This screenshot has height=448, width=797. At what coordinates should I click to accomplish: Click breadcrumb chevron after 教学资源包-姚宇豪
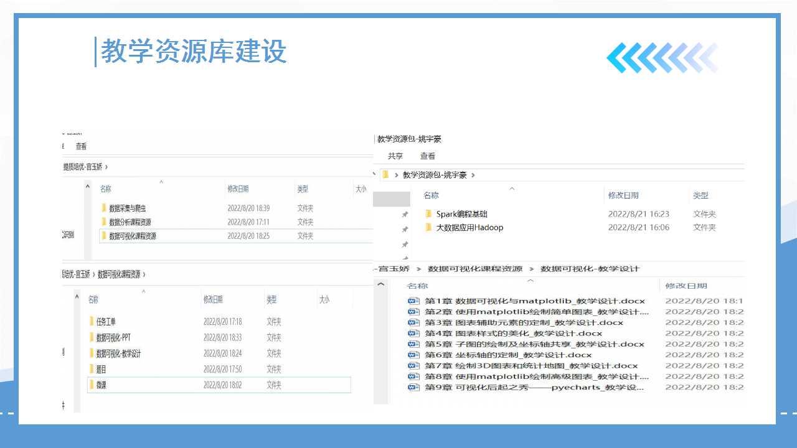(473, 175)
